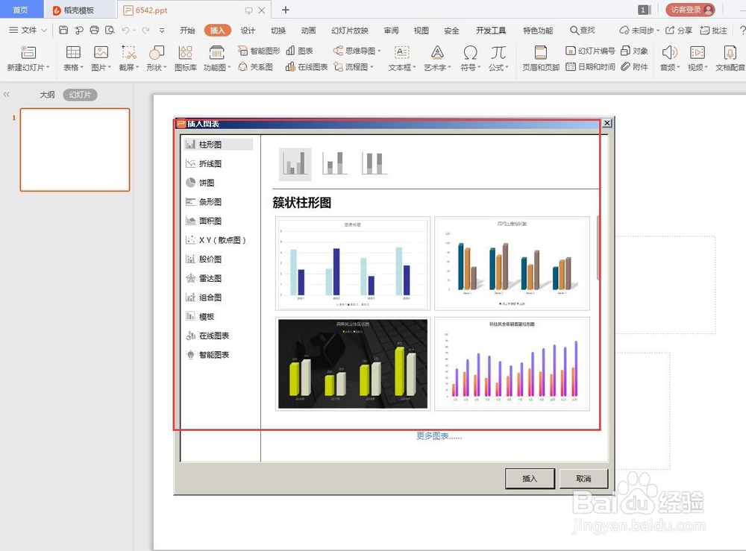
Task: Insert Slide Number
Action: (590, 51)
